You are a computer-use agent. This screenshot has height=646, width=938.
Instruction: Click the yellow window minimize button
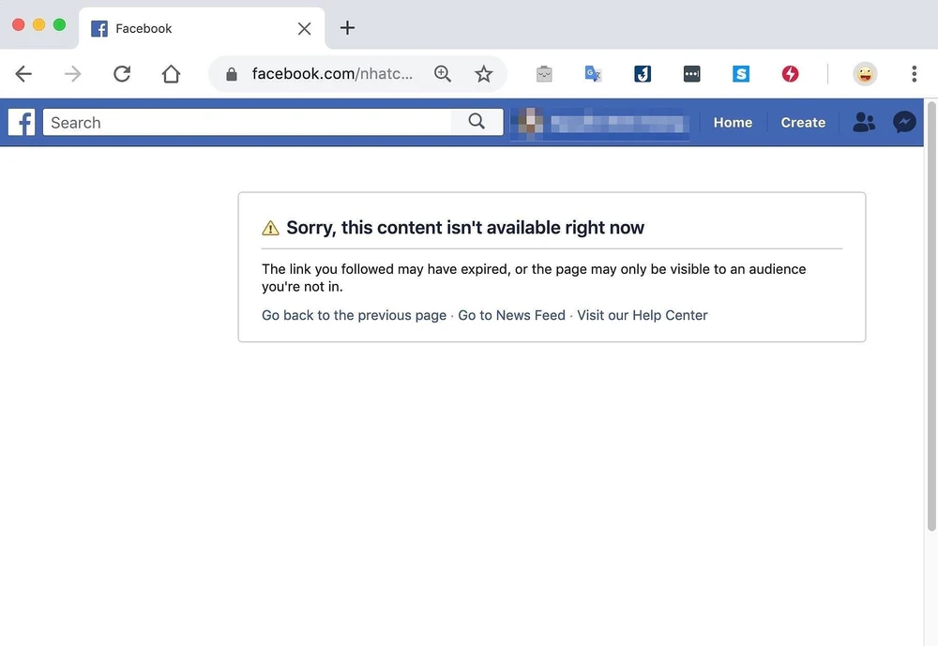pos(38,24)
